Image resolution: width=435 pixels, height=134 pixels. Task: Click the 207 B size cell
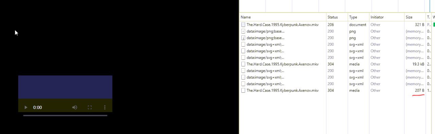click(x=419, y=91)
